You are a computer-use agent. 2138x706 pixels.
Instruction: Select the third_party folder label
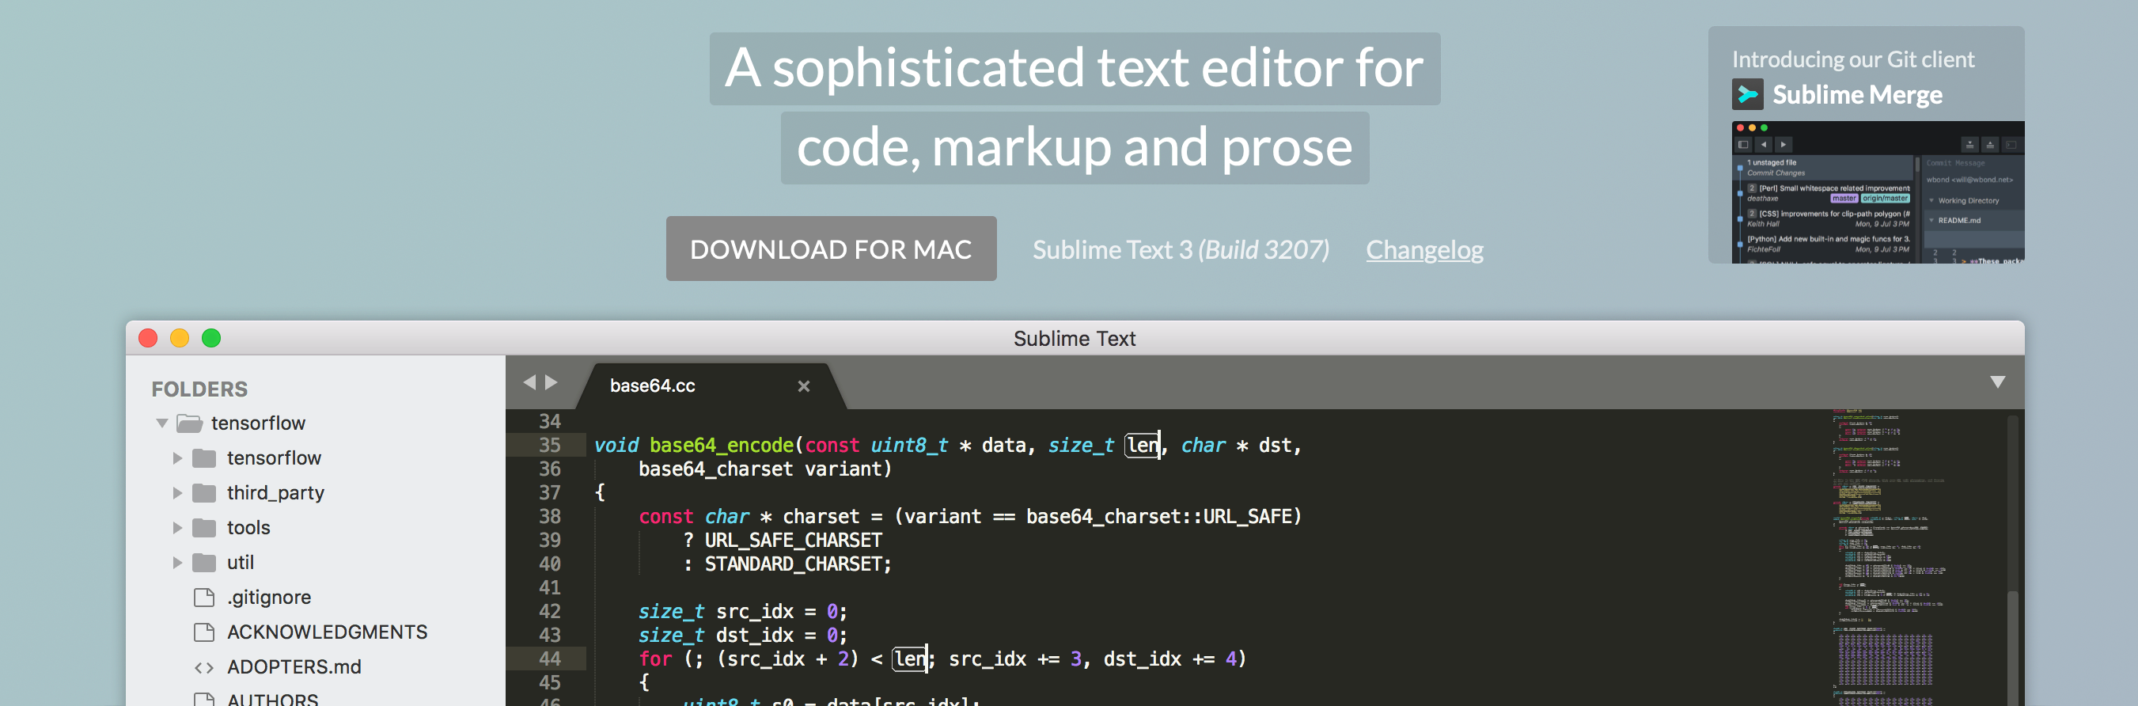(275, 492)
